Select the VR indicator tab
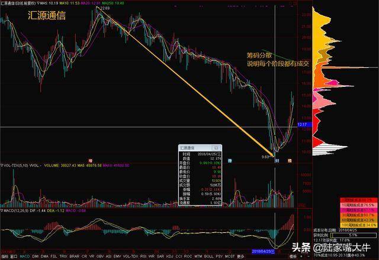 92,256
